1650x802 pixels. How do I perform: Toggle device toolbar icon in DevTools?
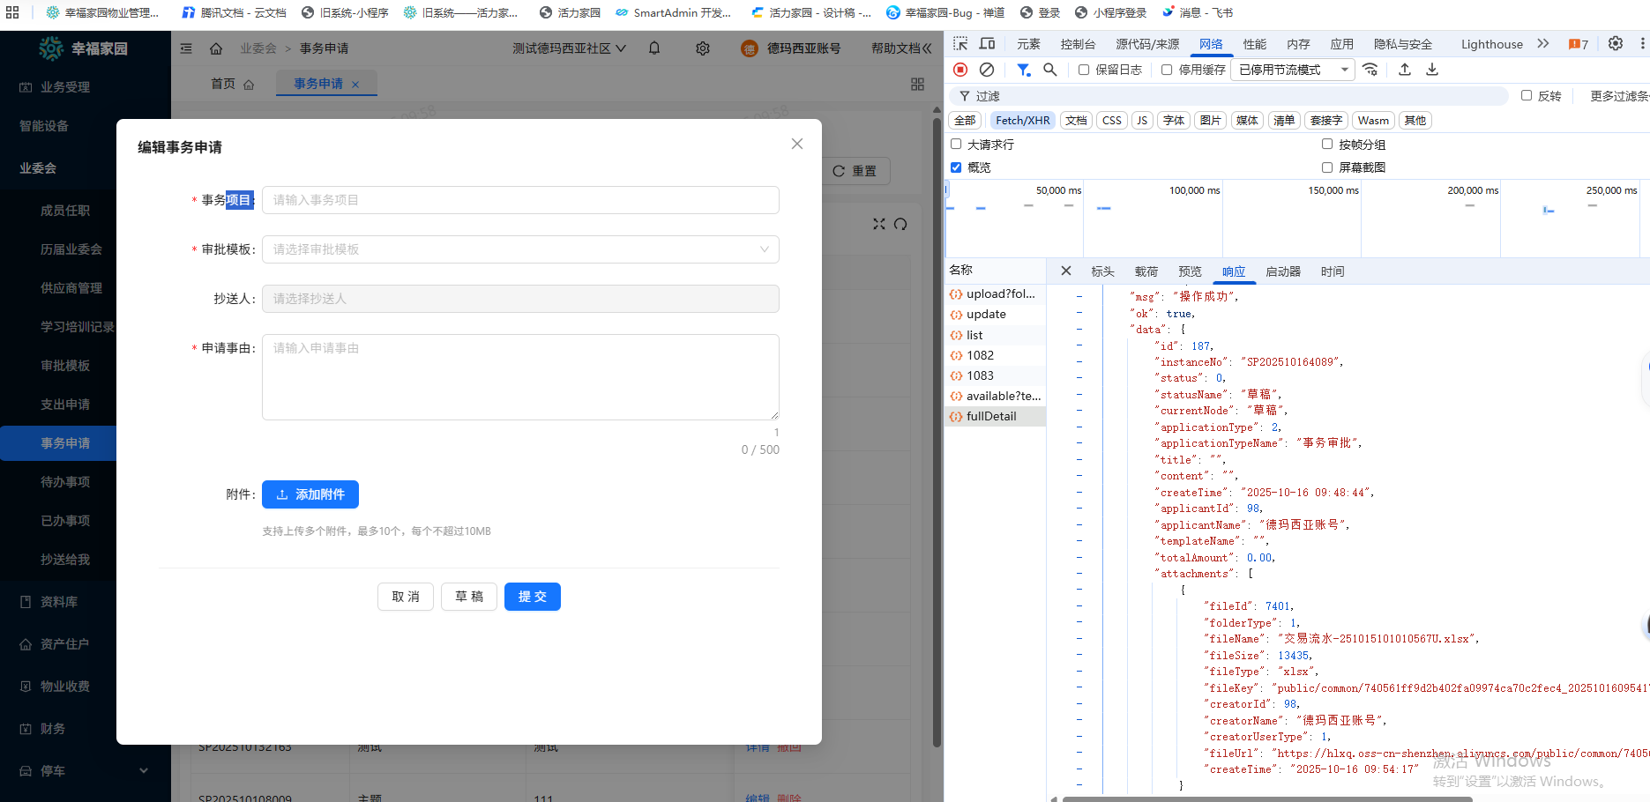click(x=987, y=44)
